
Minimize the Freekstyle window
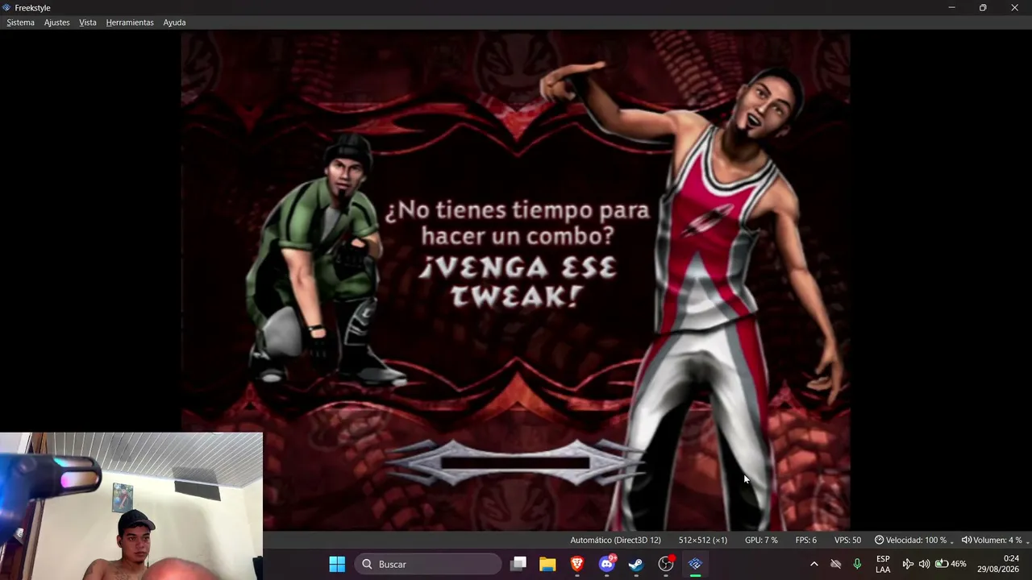tap(951, 7)
